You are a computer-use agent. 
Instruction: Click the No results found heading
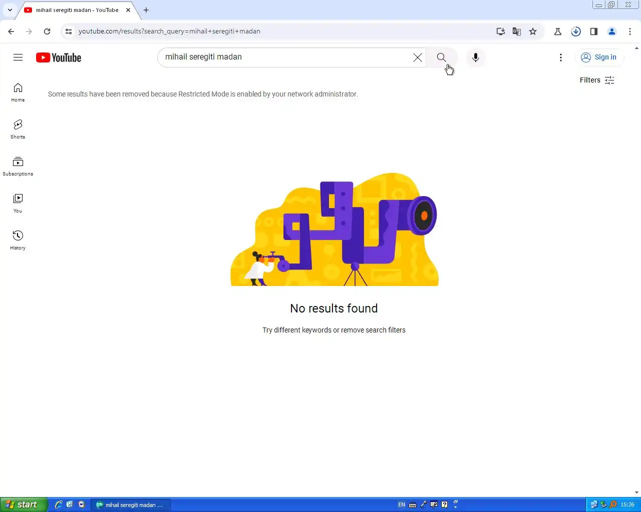pos(334,308)
